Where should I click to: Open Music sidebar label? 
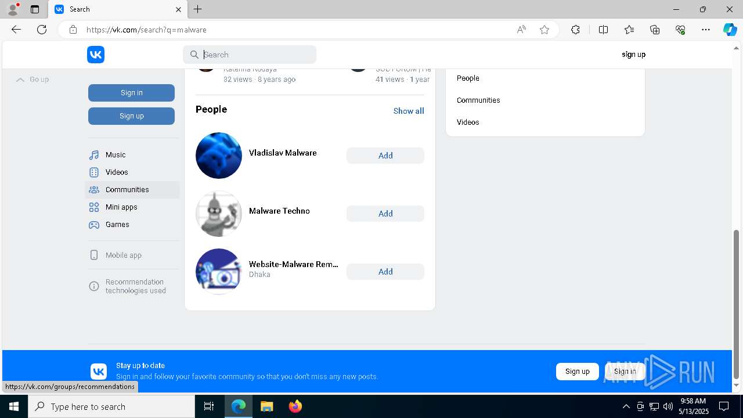point(116,155)
